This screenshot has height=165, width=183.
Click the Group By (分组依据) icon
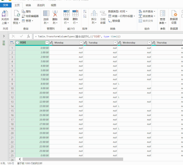pos(103,13)
